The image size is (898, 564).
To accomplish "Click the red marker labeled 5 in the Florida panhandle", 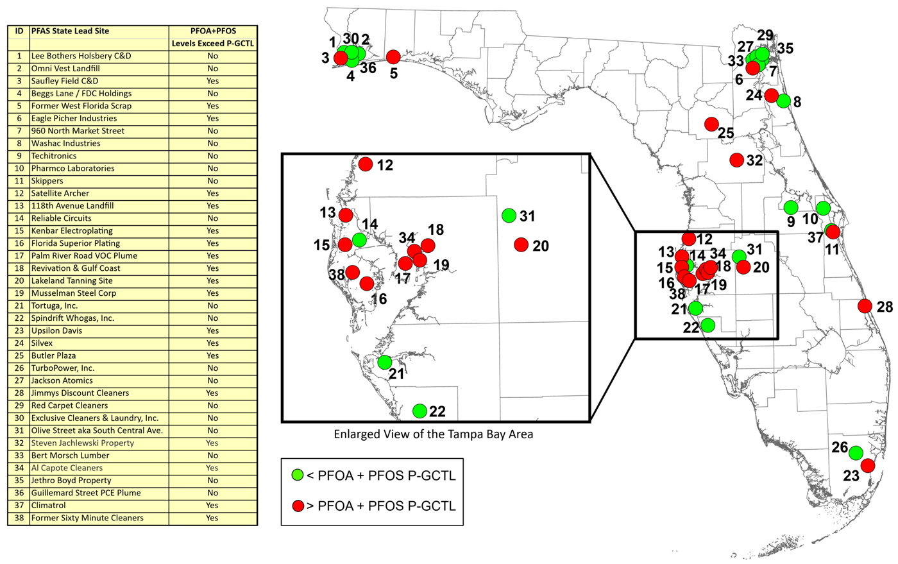I will (393, 58).
